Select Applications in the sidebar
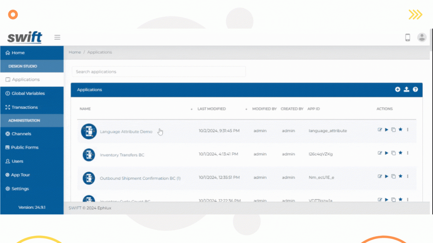This screenshot has height=243, width=433. [x=32, y=79]
